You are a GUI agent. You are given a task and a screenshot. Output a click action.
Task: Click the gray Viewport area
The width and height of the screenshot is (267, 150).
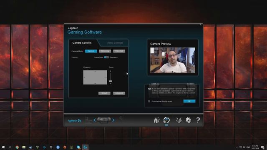(95, 77)
